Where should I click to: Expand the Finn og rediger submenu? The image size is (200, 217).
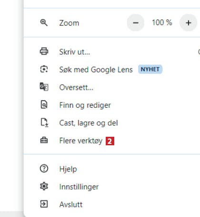(x=112, y=105)
